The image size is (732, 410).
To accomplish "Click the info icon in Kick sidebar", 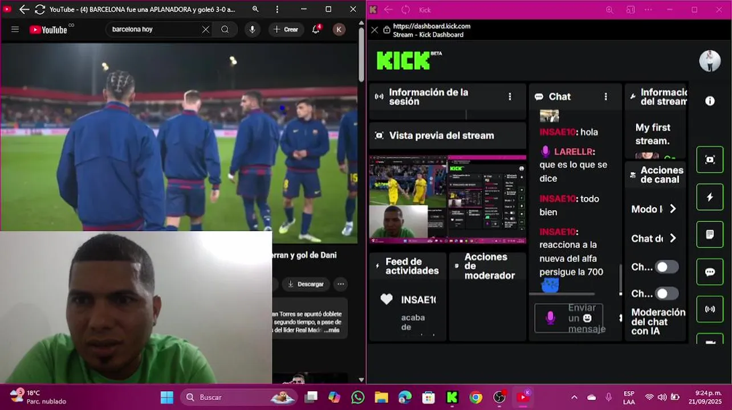I will coord(710,101).
